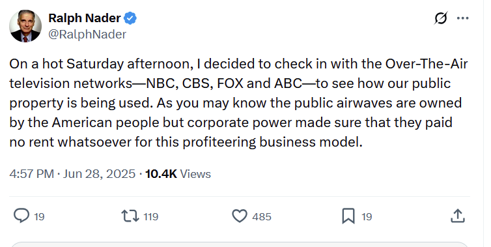
Task: Open the Grok explain-post icon
Action: [441, 18]
